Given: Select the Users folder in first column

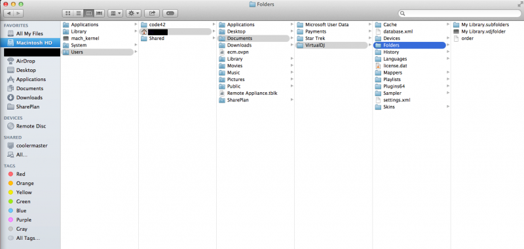Looking at the screenshot, I should coord(98,52).
